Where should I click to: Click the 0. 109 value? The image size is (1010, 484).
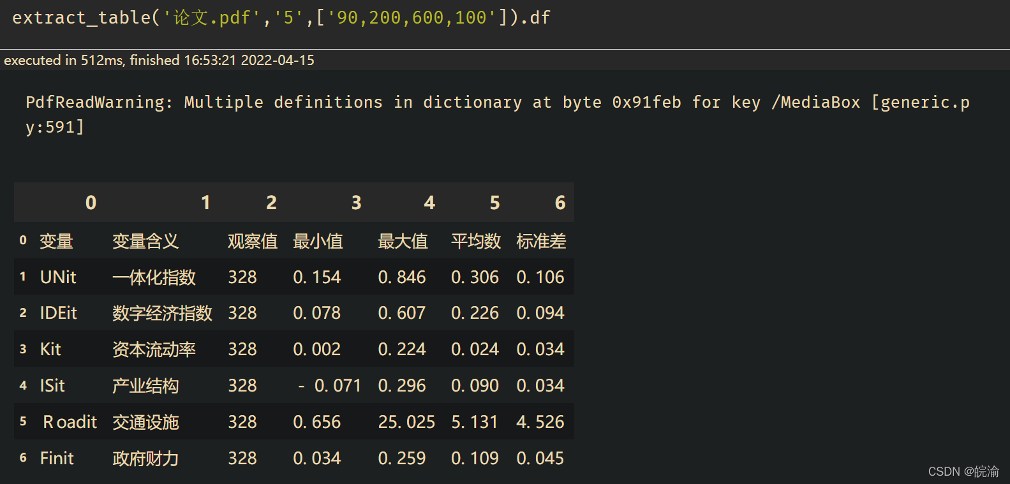(x=475, y=458)
